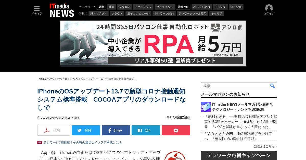Image resolution: width=306 pixels, height=160 pixels.
Task: Click the article headline iPhoneのOSアップデート13.7
Action: tap(111, 100)
